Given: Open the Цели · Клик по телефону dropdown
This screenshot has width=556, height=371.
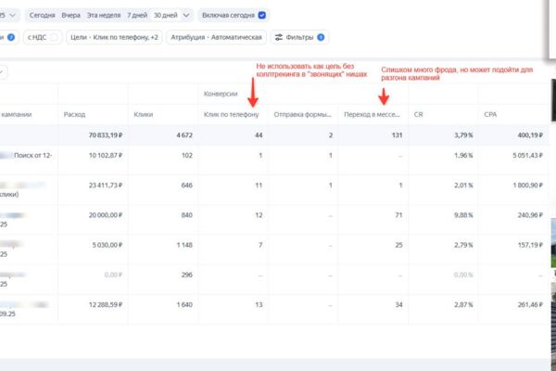Looking at the screenshot, I should [x=114, y=37].
